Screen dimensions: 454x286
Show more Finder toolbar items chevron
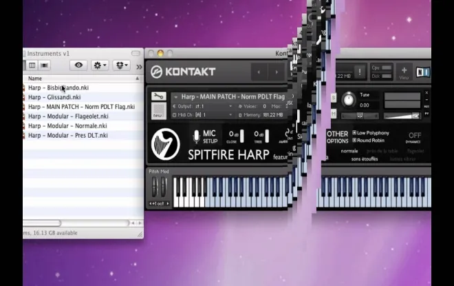[139, 67]
